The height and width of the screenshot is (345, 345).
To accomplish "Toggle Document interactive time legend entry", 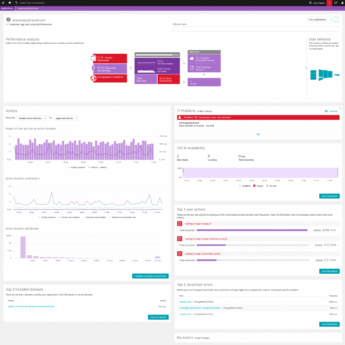I will tap(122, 218).
